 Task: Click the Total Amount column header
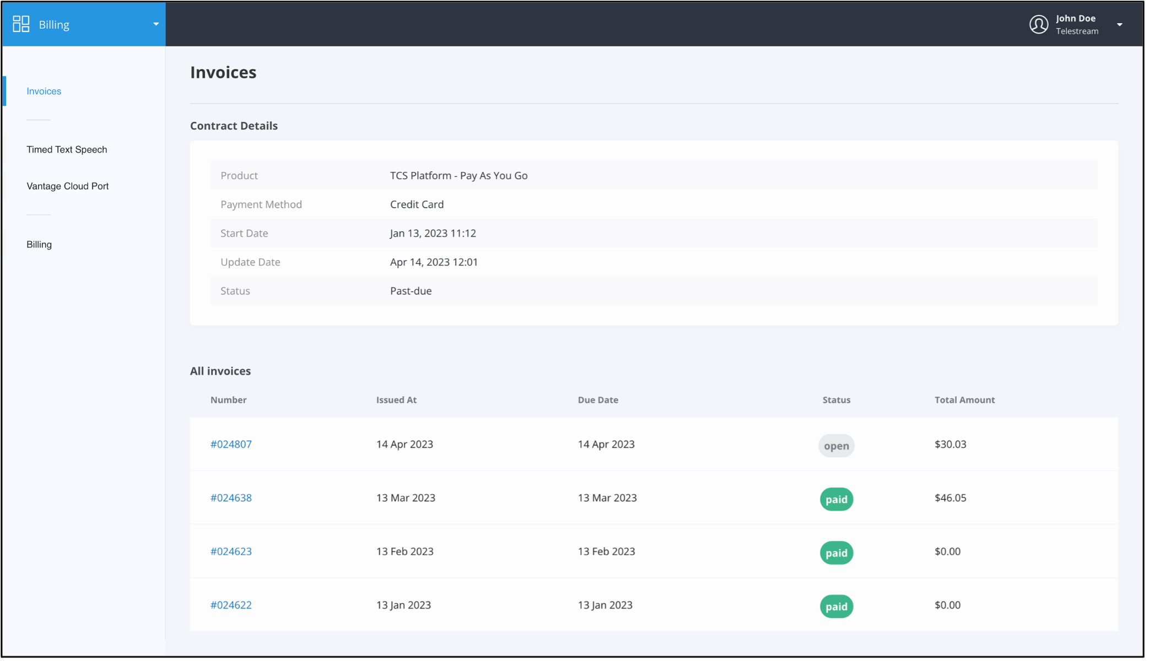[964, 400]
